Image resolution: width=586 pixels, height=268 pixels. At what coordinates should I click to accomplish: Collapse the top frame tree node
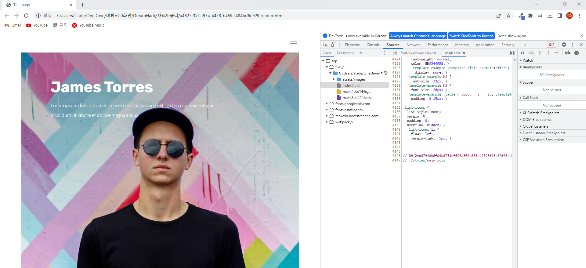(323, 61)
